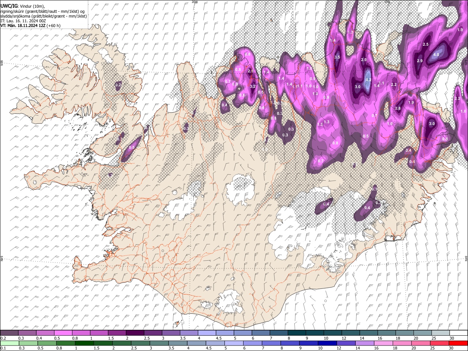Viewport: 468px width, 351px height.
Task: Click the 4.0 snowfall value offshore northeast
Action: point(436,55)
